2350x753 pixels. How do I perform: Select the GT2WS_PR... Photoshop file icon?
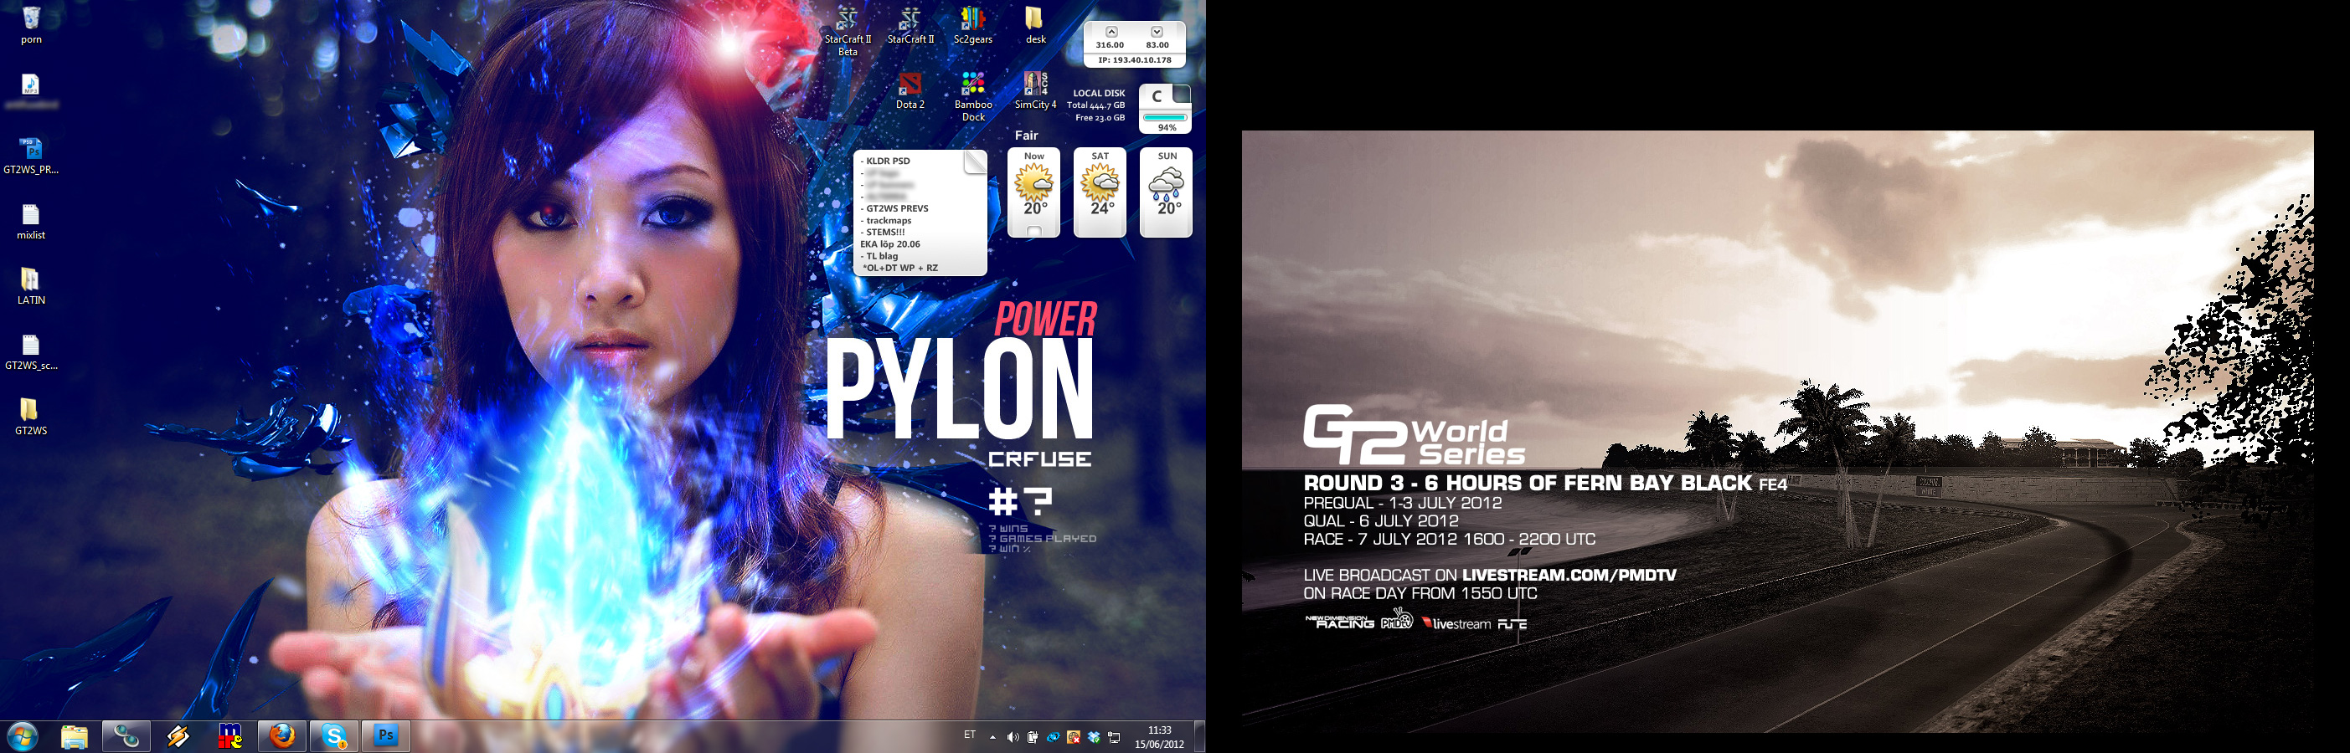tap(31, 155)
